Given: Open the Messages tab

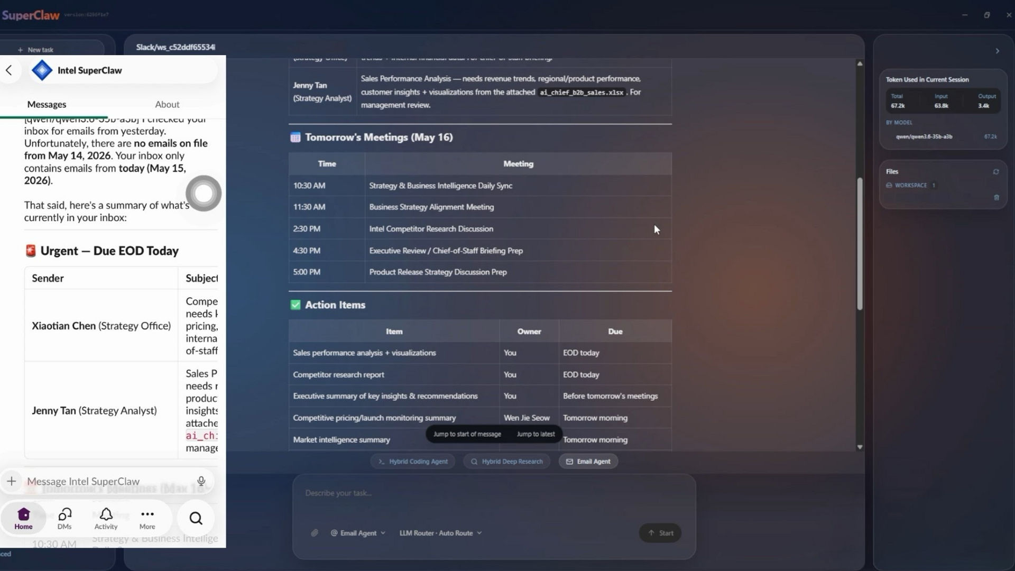Looking at the screenshot, I should pos(47,104).
